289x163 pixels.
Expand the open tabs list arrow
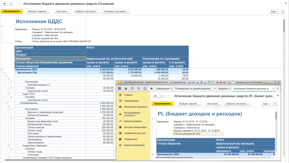pos(278,88)
